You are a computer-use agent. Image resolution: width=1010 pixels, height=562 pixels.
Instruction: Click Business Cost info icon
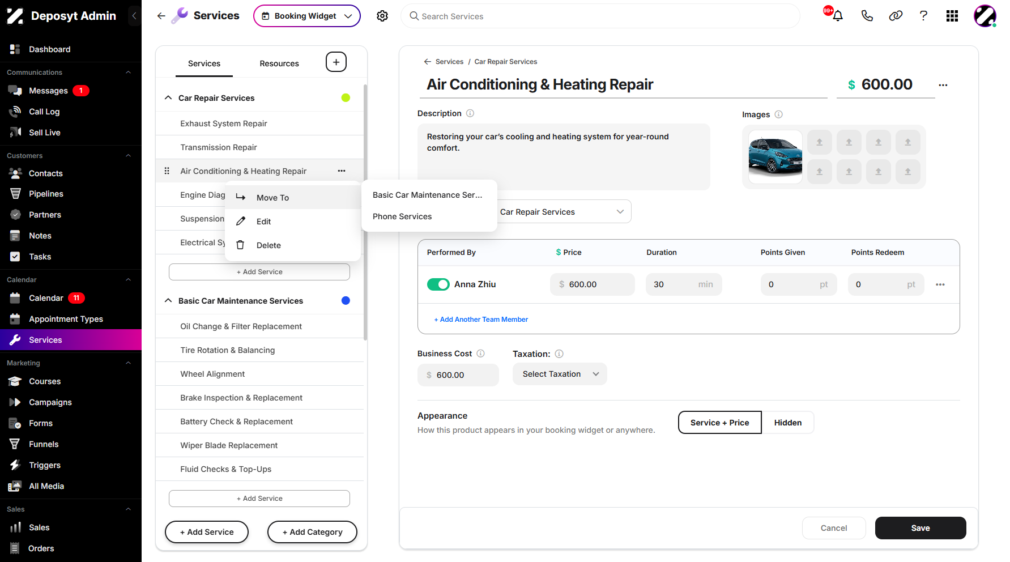click(x=480, y=354)
